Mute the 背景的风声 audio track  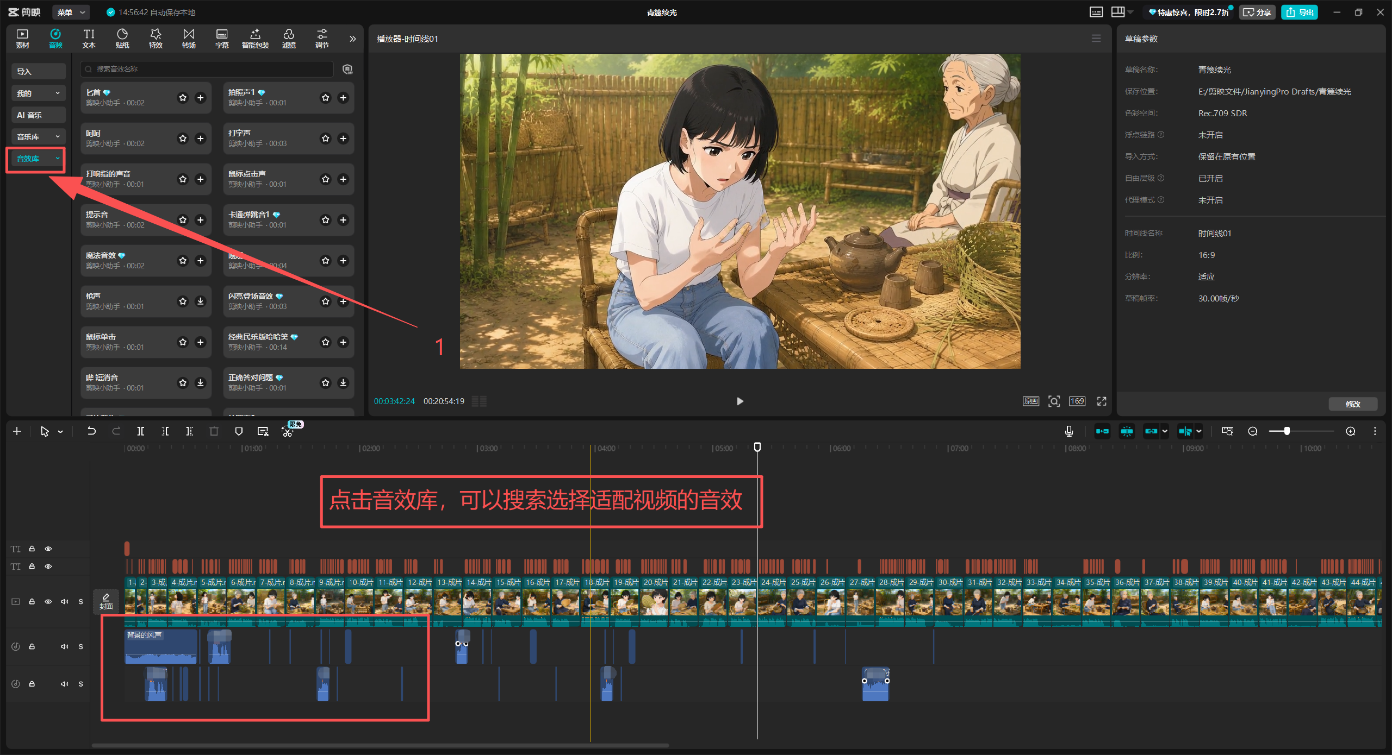[64, 646]
